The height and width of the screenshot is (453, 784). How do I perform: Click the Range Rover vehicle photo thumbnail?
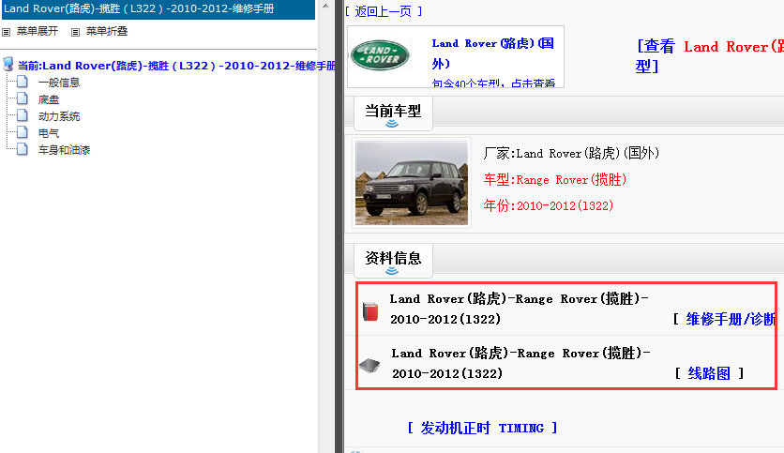click(x=412, y=183)
